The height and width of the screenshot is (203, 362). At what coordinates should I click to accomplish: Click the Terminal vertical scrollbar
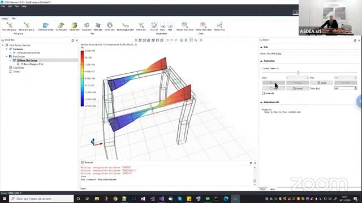pyautogui.click(x=255, y=175)
